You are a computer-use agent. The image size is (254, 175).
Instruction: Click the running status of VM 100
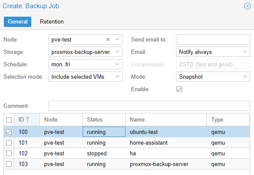(x=104, y=132)
